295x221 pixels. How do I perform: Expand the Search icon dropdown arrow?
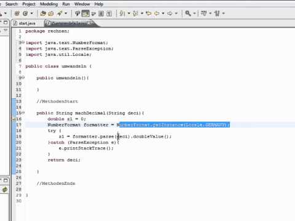coord(66,14)
